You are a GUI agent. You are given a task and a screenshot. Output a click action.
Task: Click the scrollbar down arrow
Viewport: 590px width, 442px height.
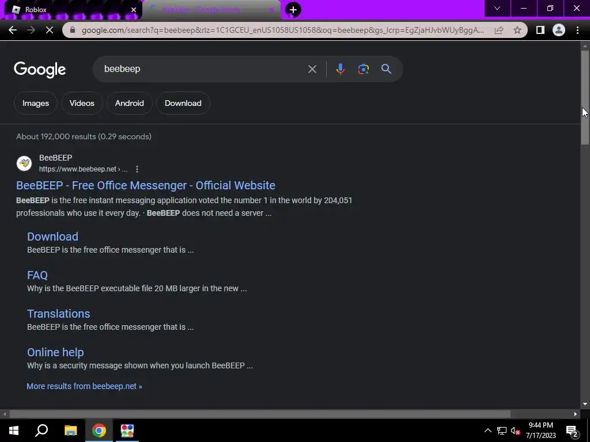(x=584, y=404)
